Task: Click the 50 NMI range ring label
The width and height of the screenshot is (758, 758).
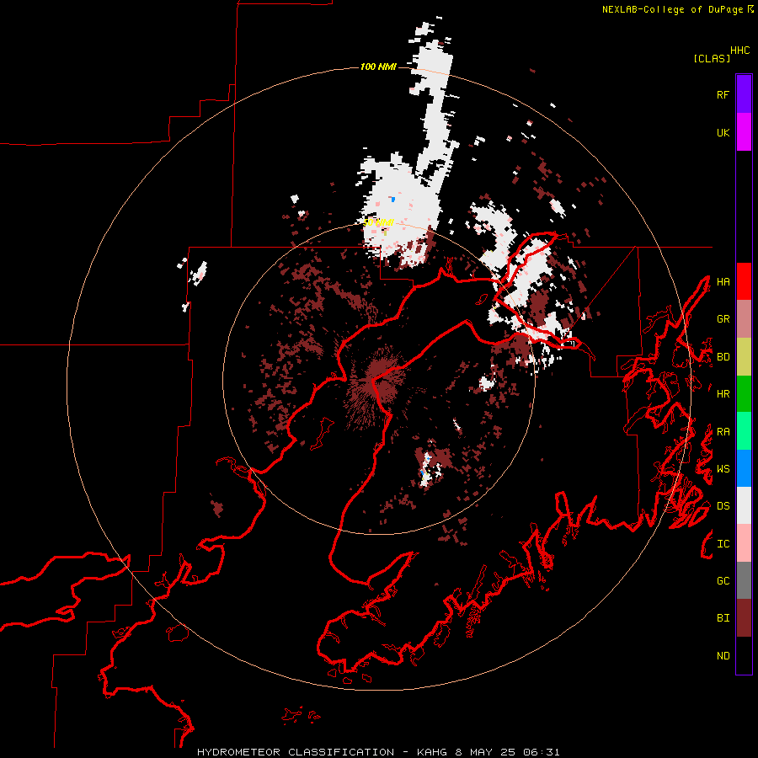Action: point(378,222)
